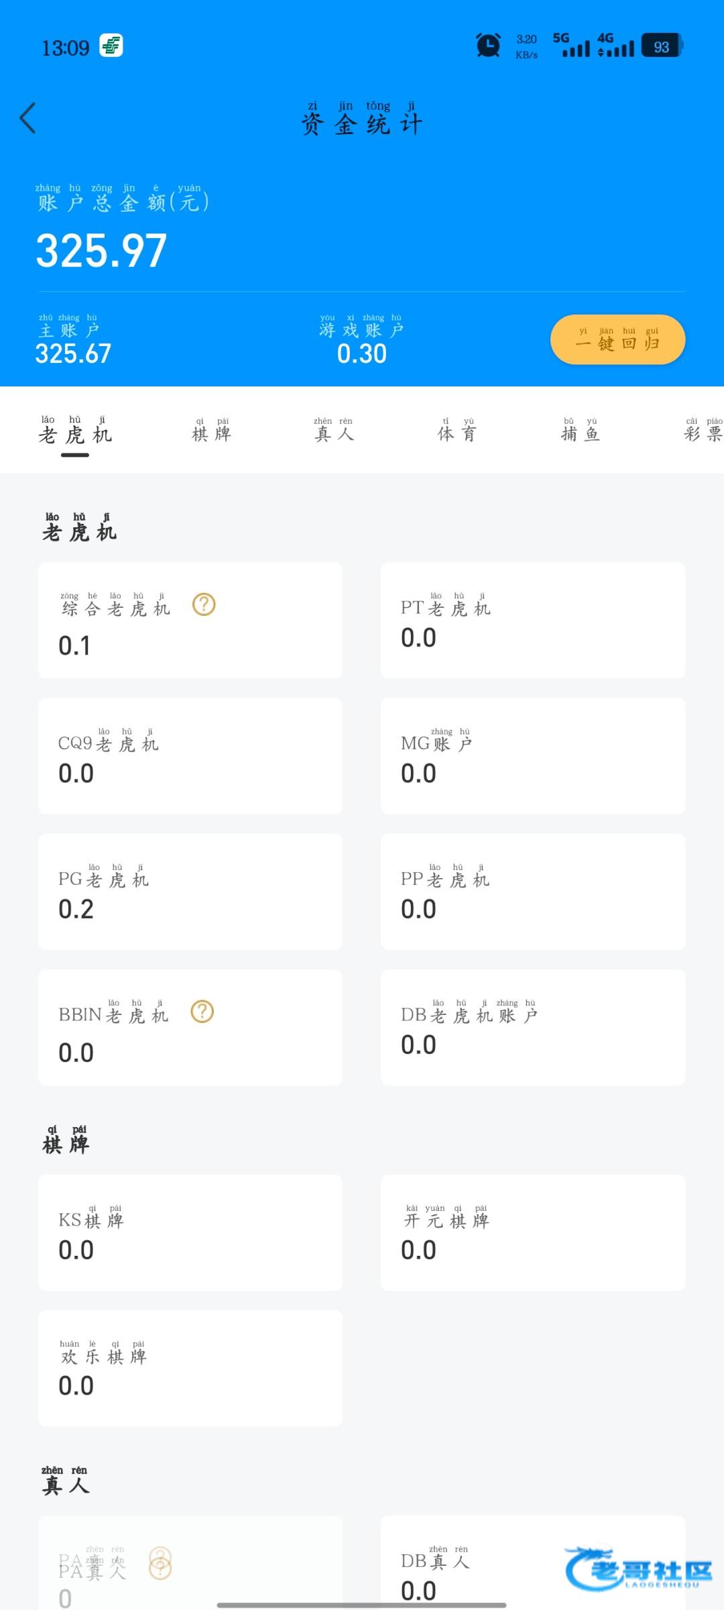Screen dimensions: 724x1610
Task: Select the 捕鱼 tab
Action: pos(580,433)
